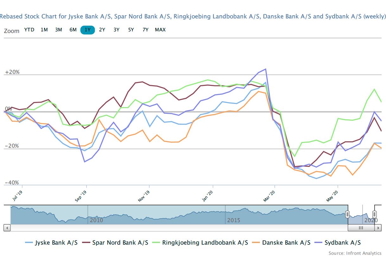The image size is (386, 256).
Task: Click the Rebased Stock Chart title
Action: click(x=193, y=16)
